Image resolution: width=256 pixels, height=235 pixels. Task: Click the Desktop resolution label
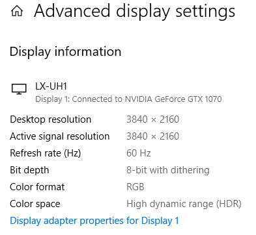tap(51, 119)
